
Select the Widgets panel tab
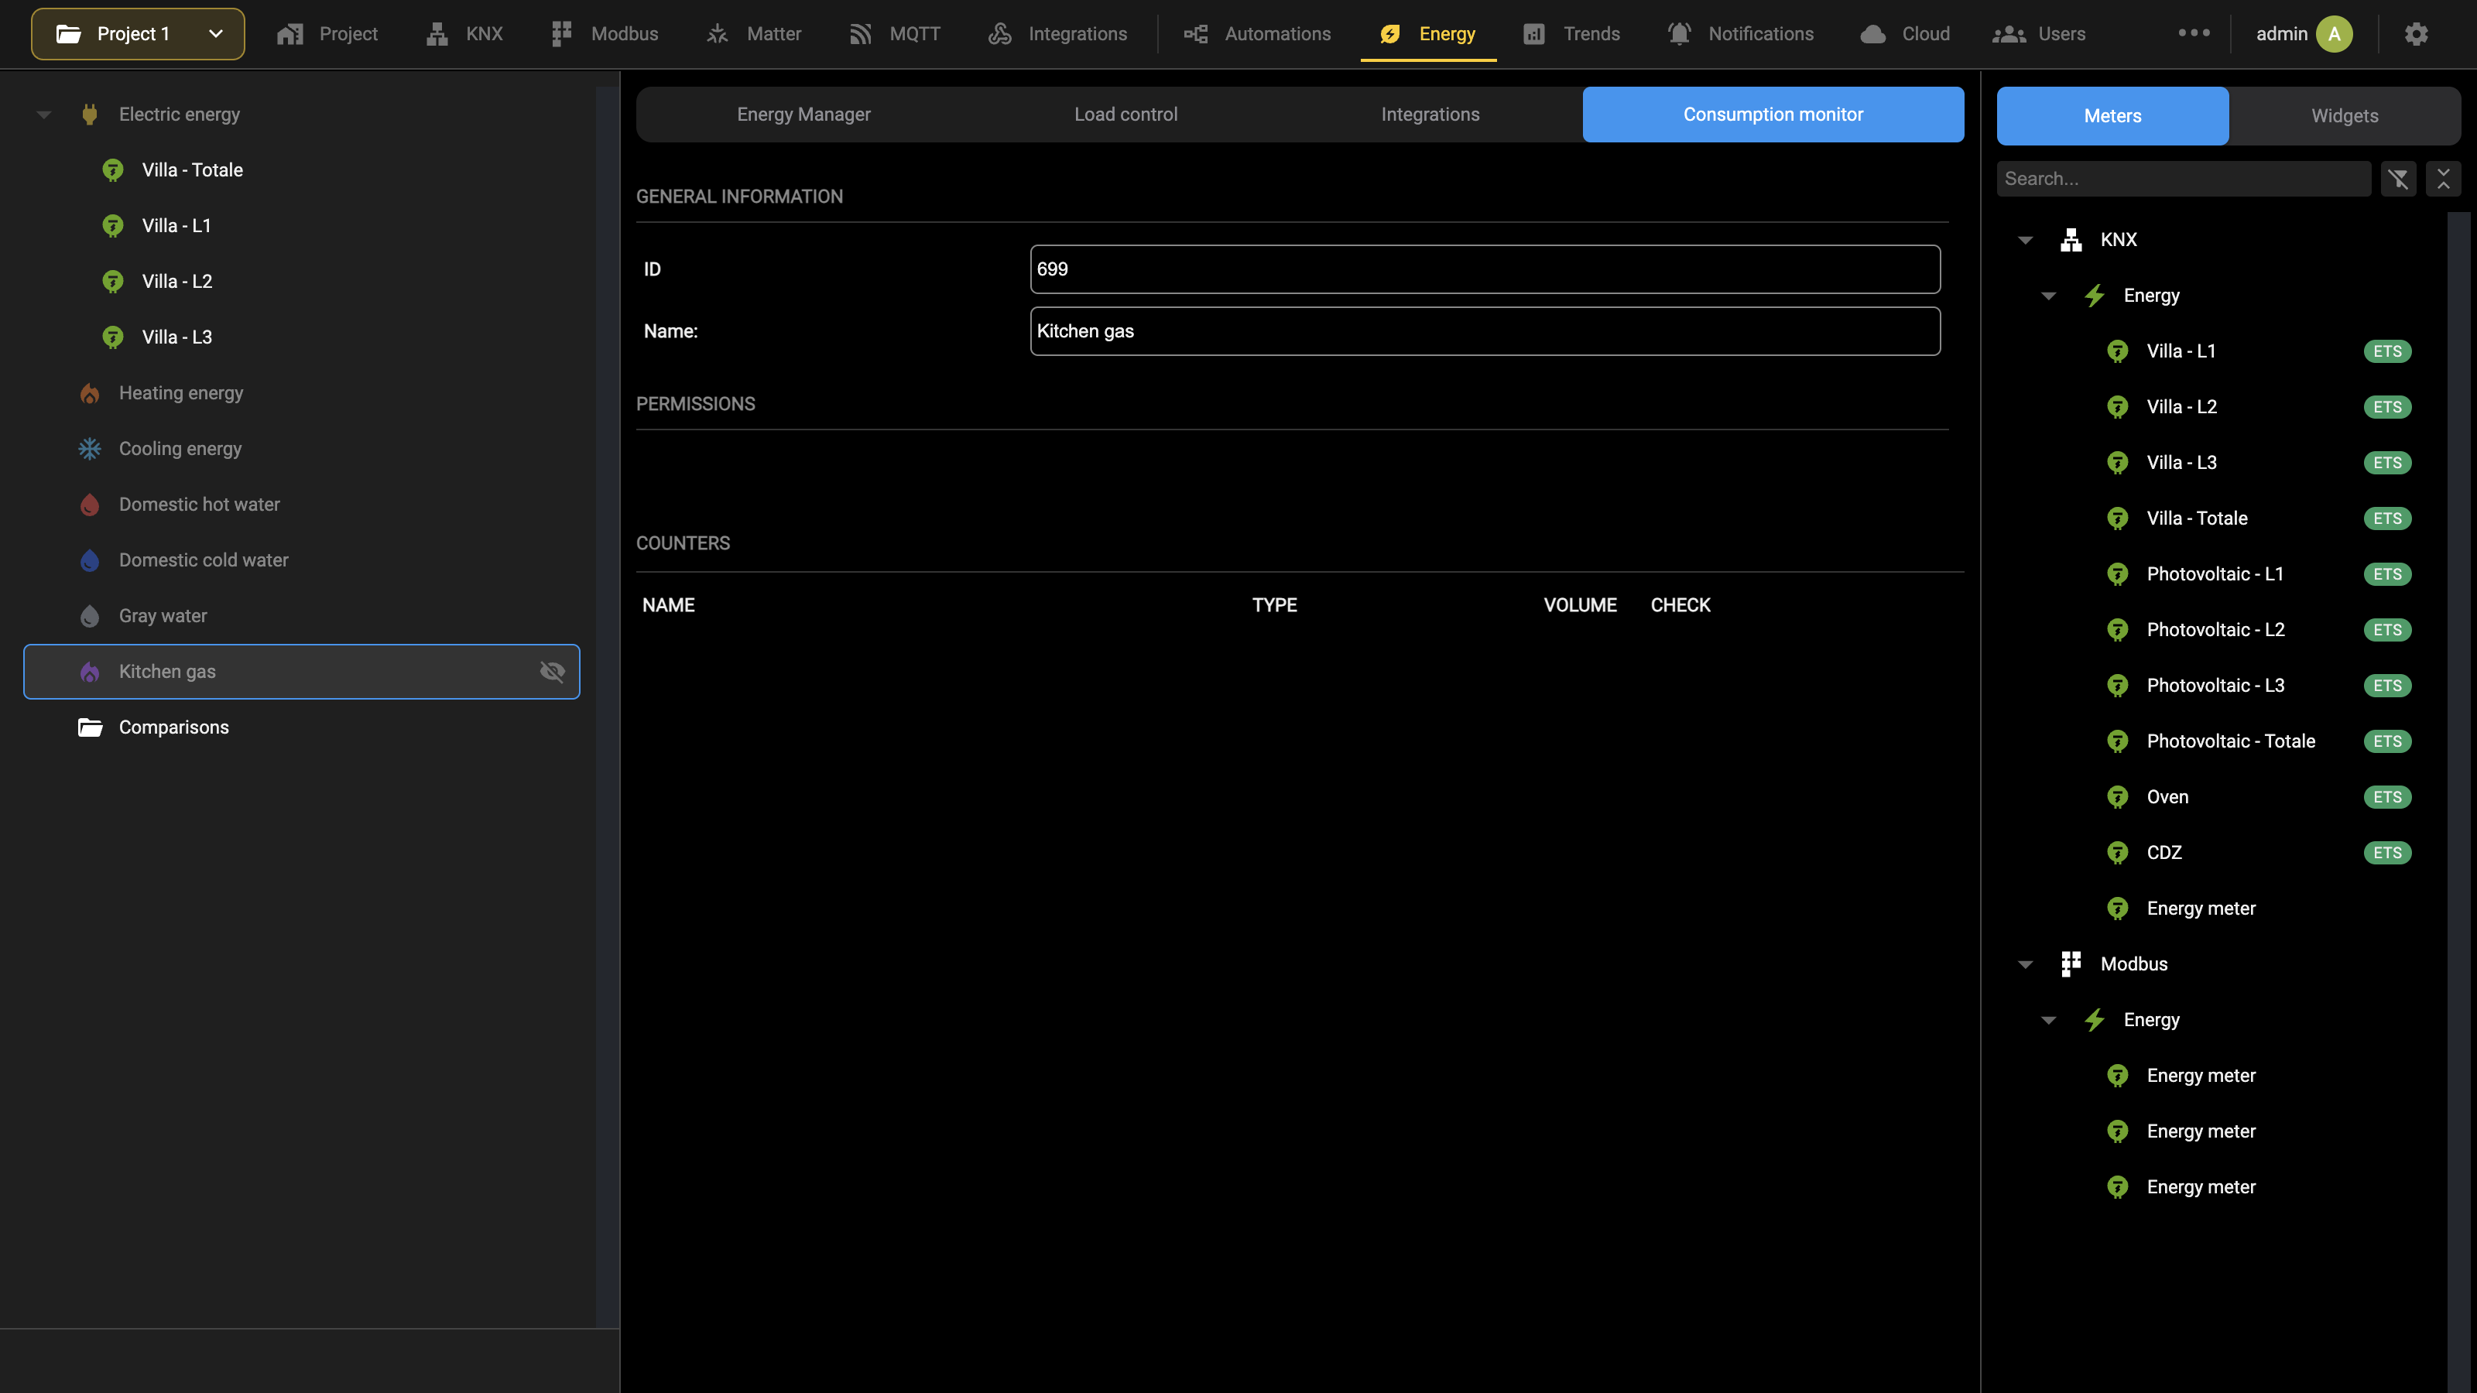point(2345,115)
